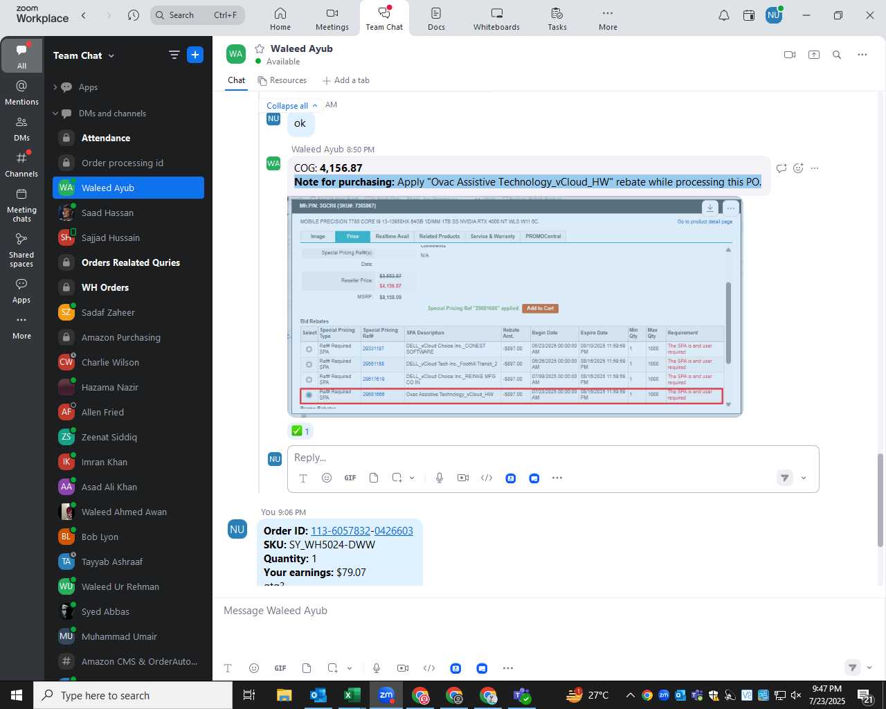Image resolution: width=886 pixels, height=709 pixels.
Task: Open GIF picker in reply box
Action: 350,478
